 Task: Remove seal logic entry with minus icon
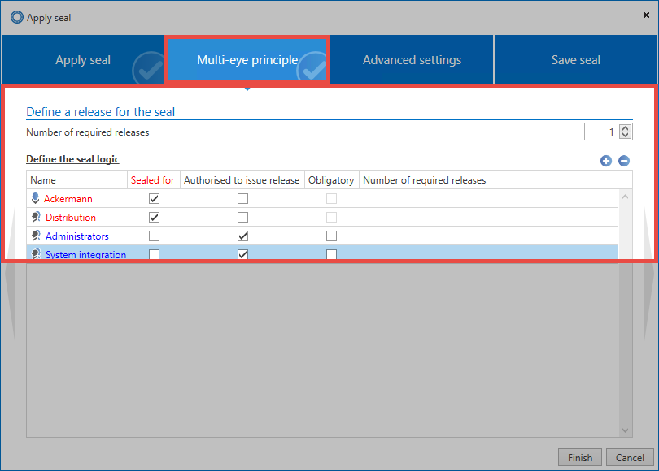click(624, 161)
